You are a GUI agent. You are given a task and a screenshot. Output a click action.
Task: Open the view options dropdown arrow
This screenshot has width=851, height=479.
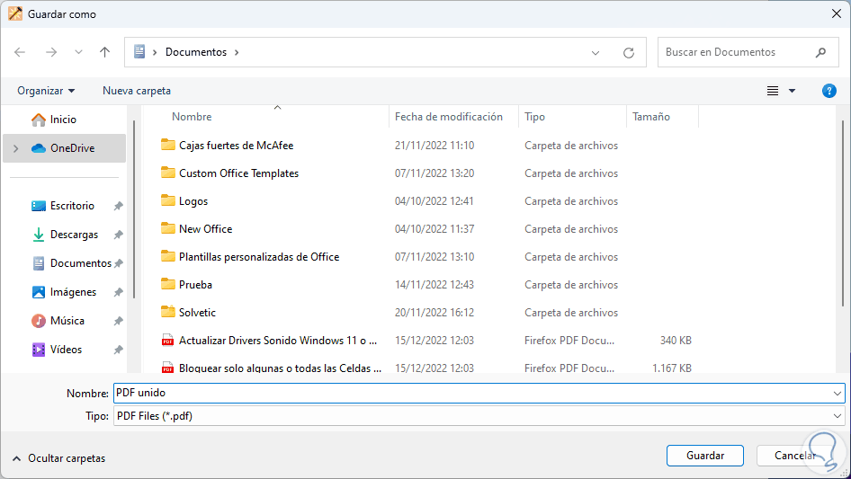[792, 91]
